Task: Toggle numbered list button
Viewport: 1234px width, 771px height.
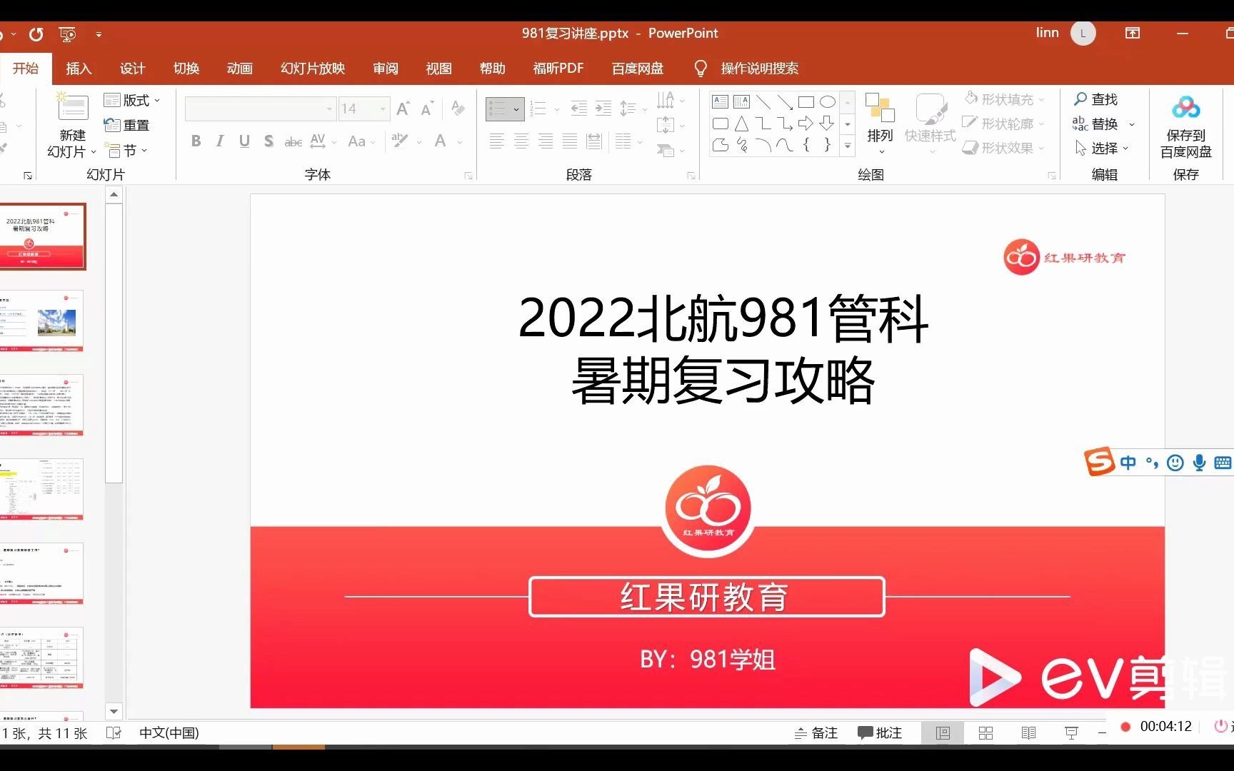Action: click(x=538, y=109)
